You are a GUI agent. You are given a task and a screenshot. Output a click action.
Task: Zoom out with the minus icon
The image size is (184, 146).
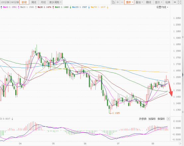[x=122, y=2]
